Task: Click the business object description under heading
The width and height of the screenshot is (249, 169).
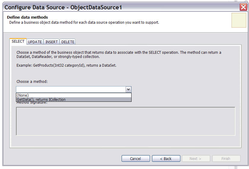Action: [x=84, y=23]
